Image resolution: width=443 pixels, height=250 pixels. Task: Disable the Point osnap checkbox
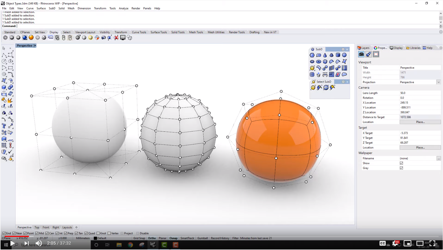click(x=25, y=233)
